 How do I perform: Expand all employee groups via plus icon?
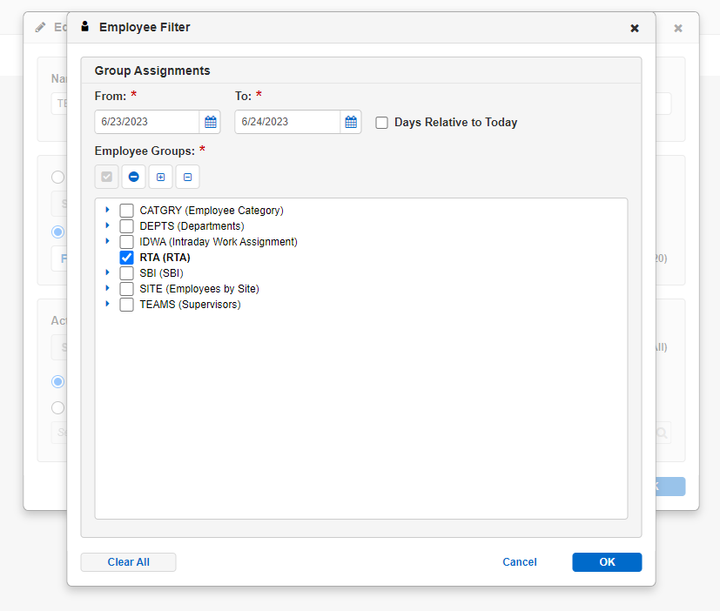(x=160, y=177)
